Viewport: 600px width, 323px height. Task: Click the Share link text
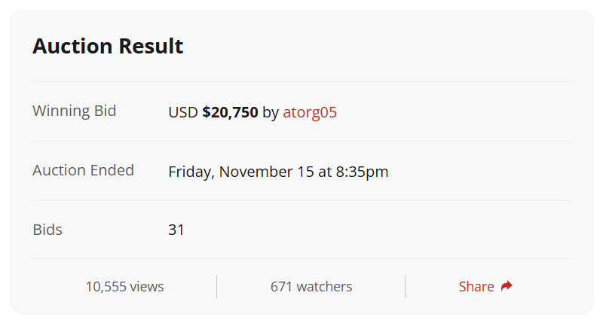476,286
